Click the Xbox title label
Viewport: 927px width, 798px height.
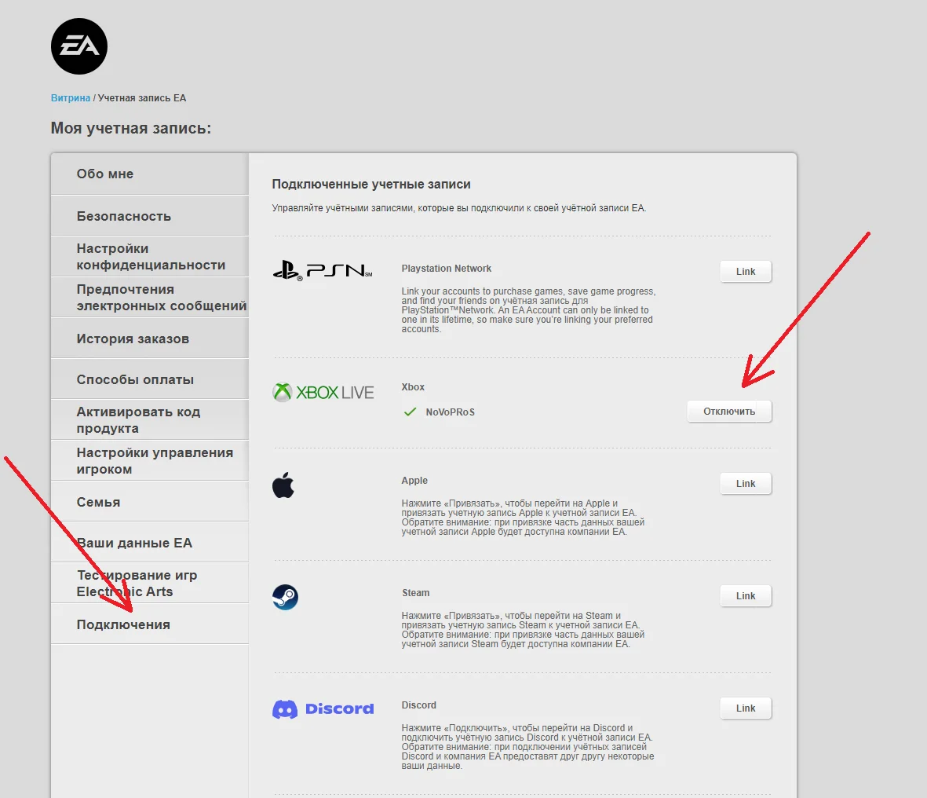[x=413, y=387]
